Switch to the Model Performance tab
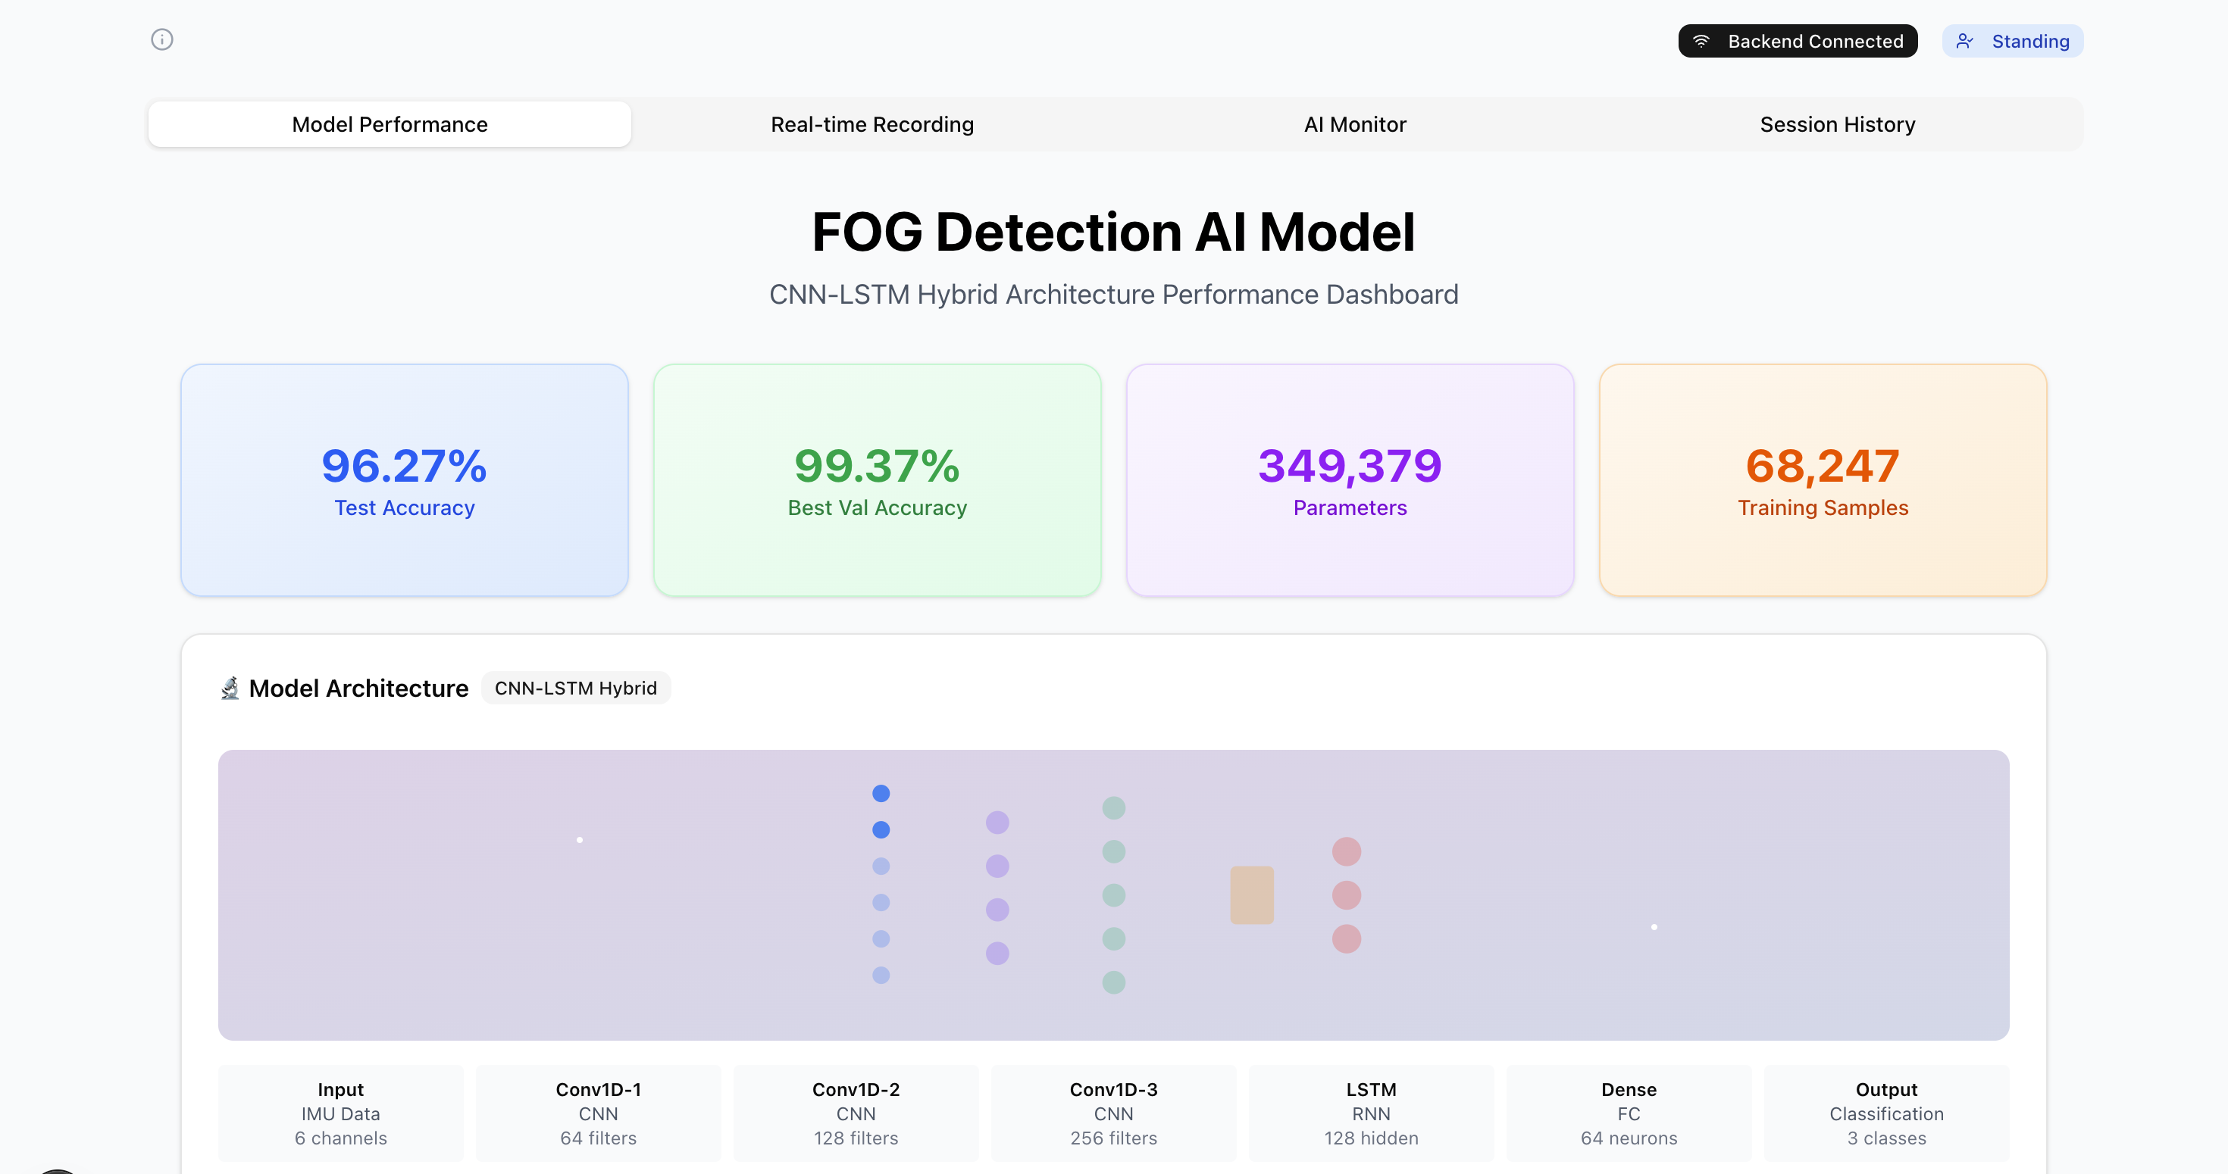The height and width of the screenshot is (1174, 2228). pyautogui.click(x=390, y=124)
